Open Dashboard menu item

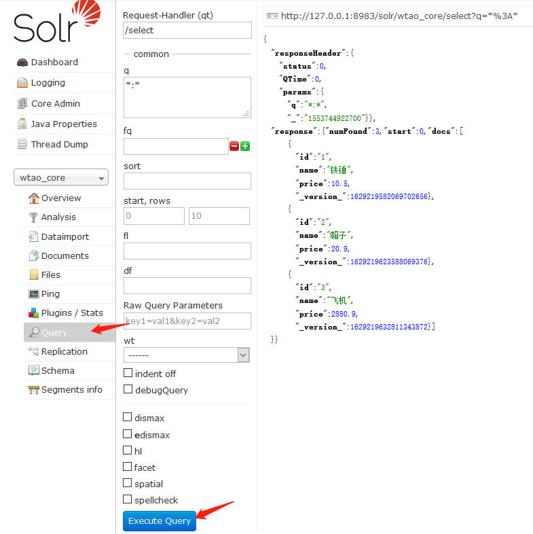pos(54,63)
